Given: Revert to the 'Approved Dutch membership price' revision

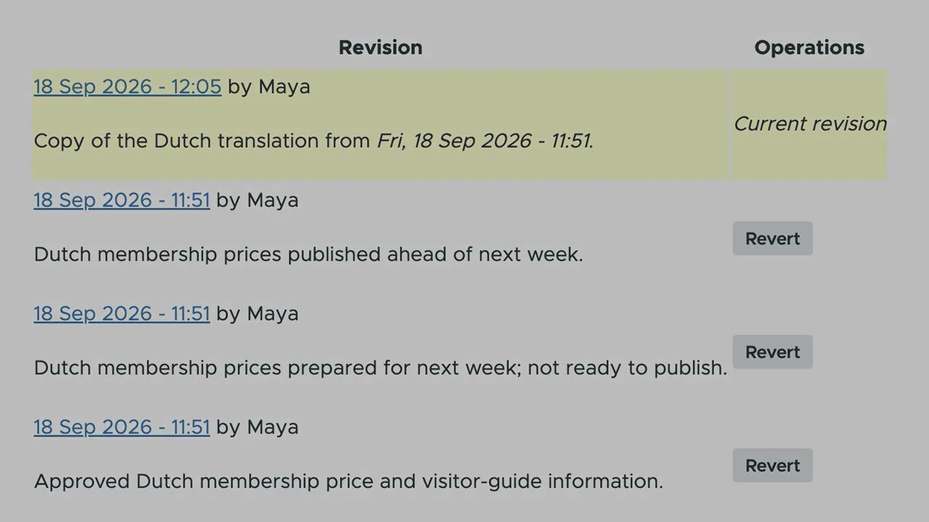Looking at the screenshot, I should tap(772, 465).
